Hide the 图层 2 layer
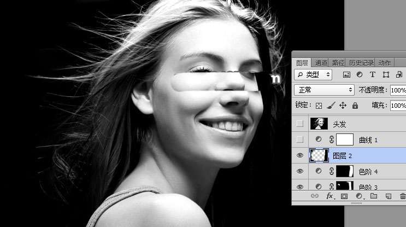 pyautogui.click(x=299, y=155)
